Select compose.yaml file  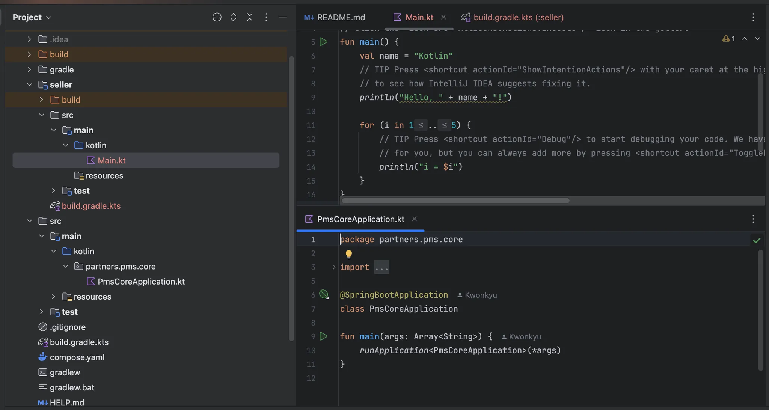[77, 357]
